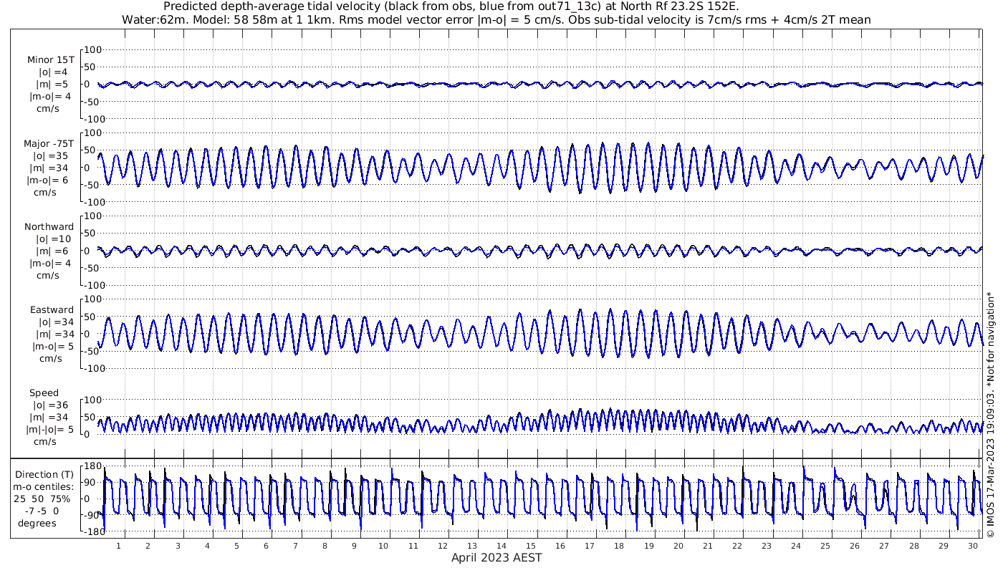Click the IMOS copyright note on right edge
The width and height of the screenshot is (1003, 573).
point(992,414)
